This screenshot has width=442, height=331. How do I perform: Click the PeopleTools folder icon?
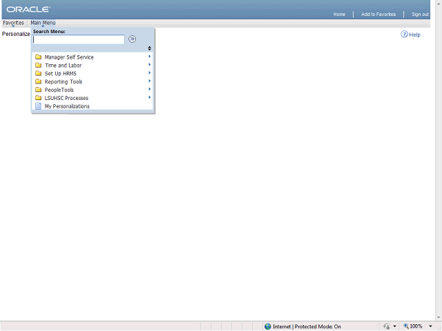pos(39,90)
